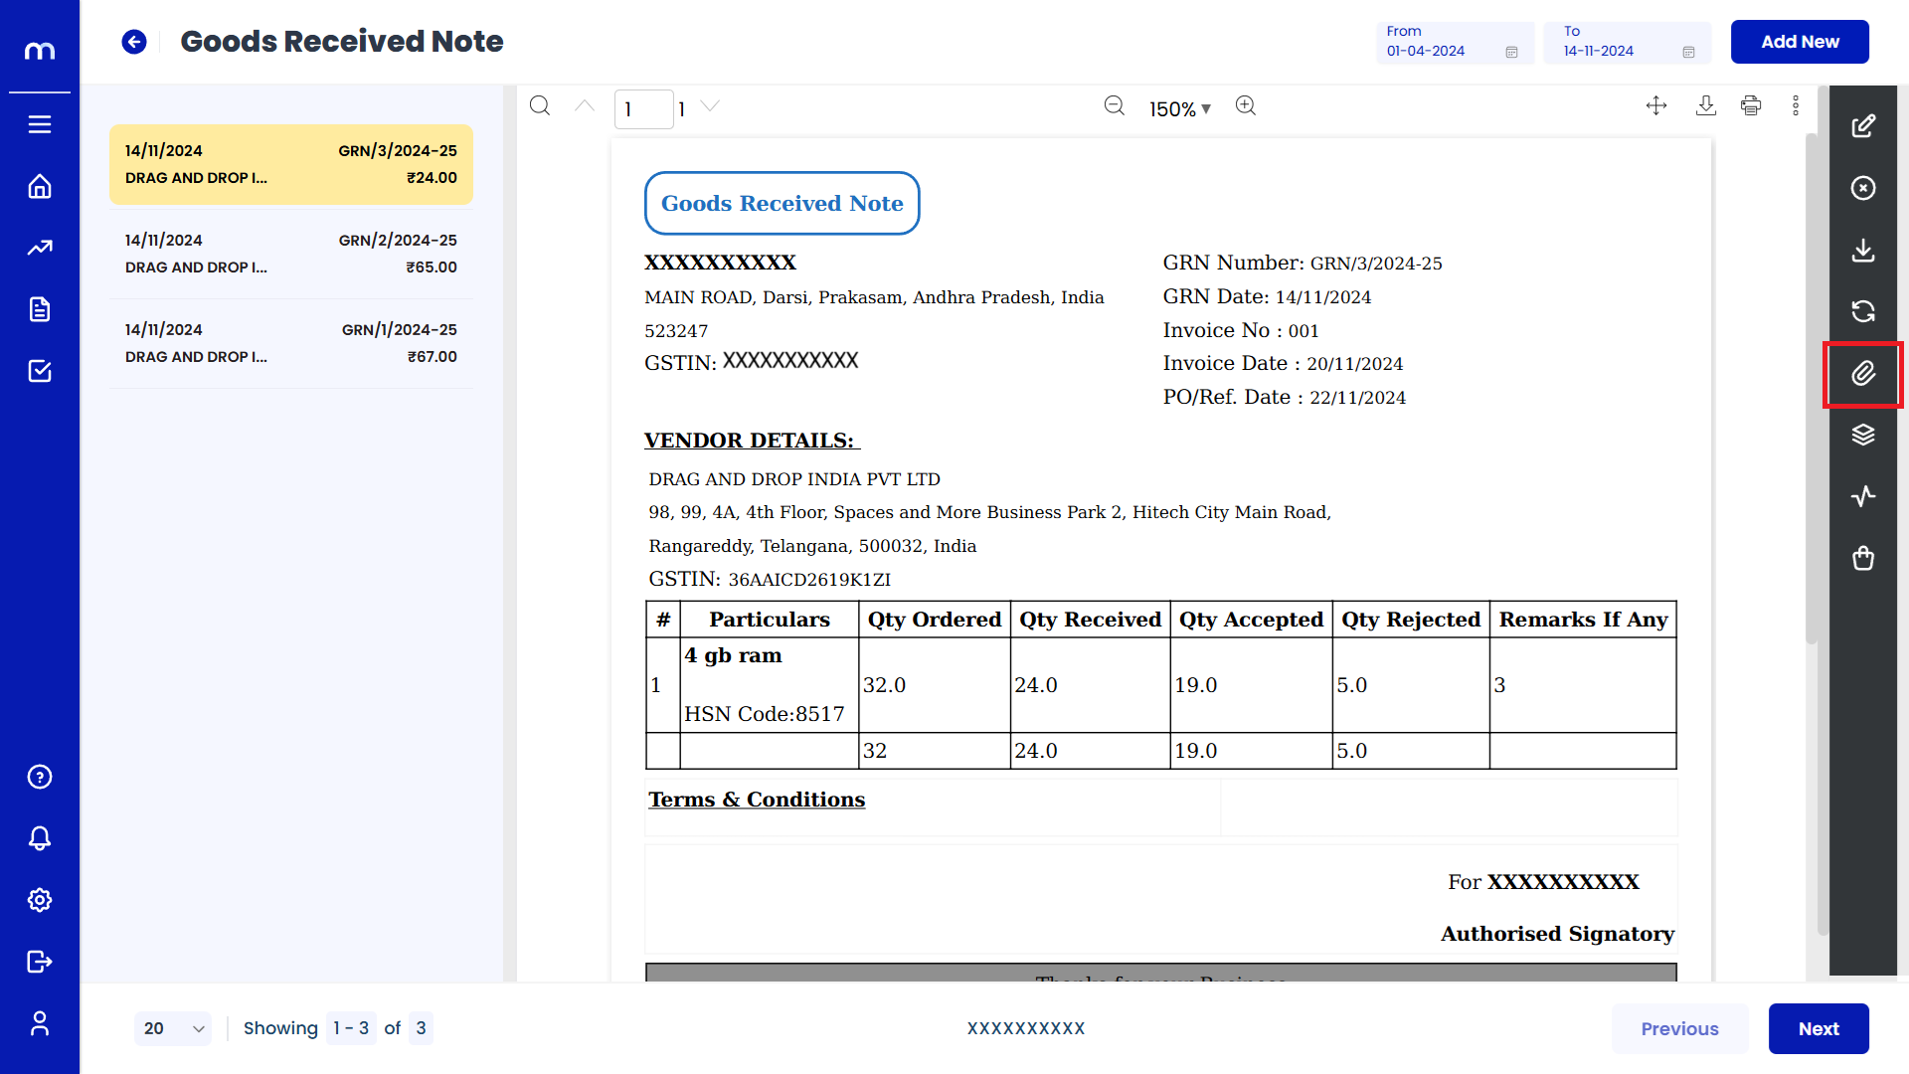Viewport: 1909px width, 1074px height.
Task: Click the Add New button
Action: [1799, 42]
